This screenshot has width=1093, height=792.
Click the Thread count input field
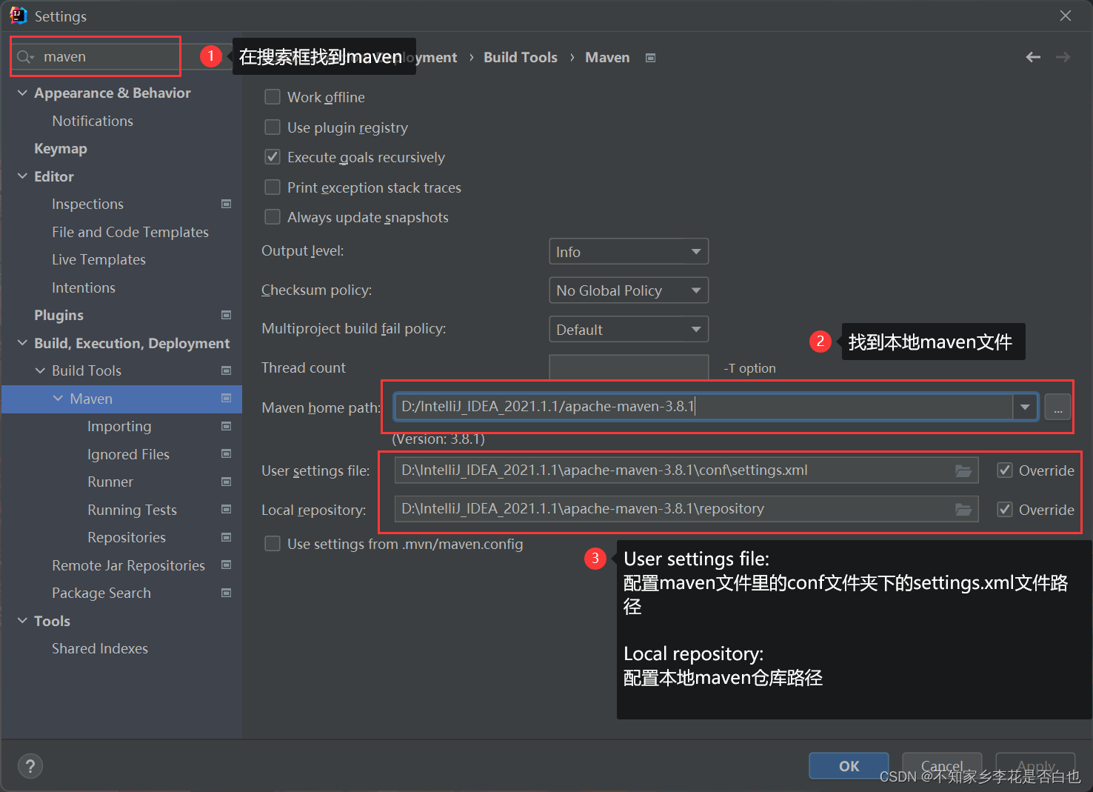[x=628, y=367]
